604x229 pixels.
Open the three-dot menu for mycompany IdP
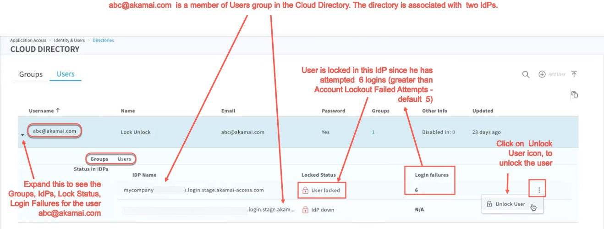pos(539,190)
